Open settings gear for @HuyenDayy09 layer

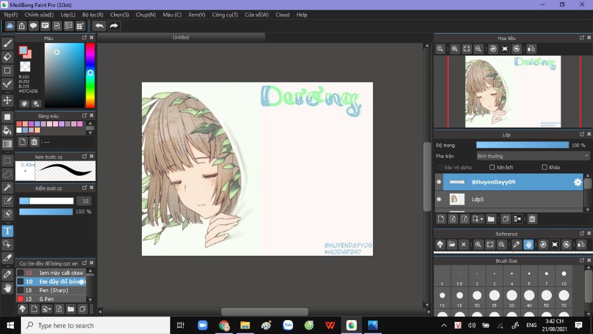point(577,182)
